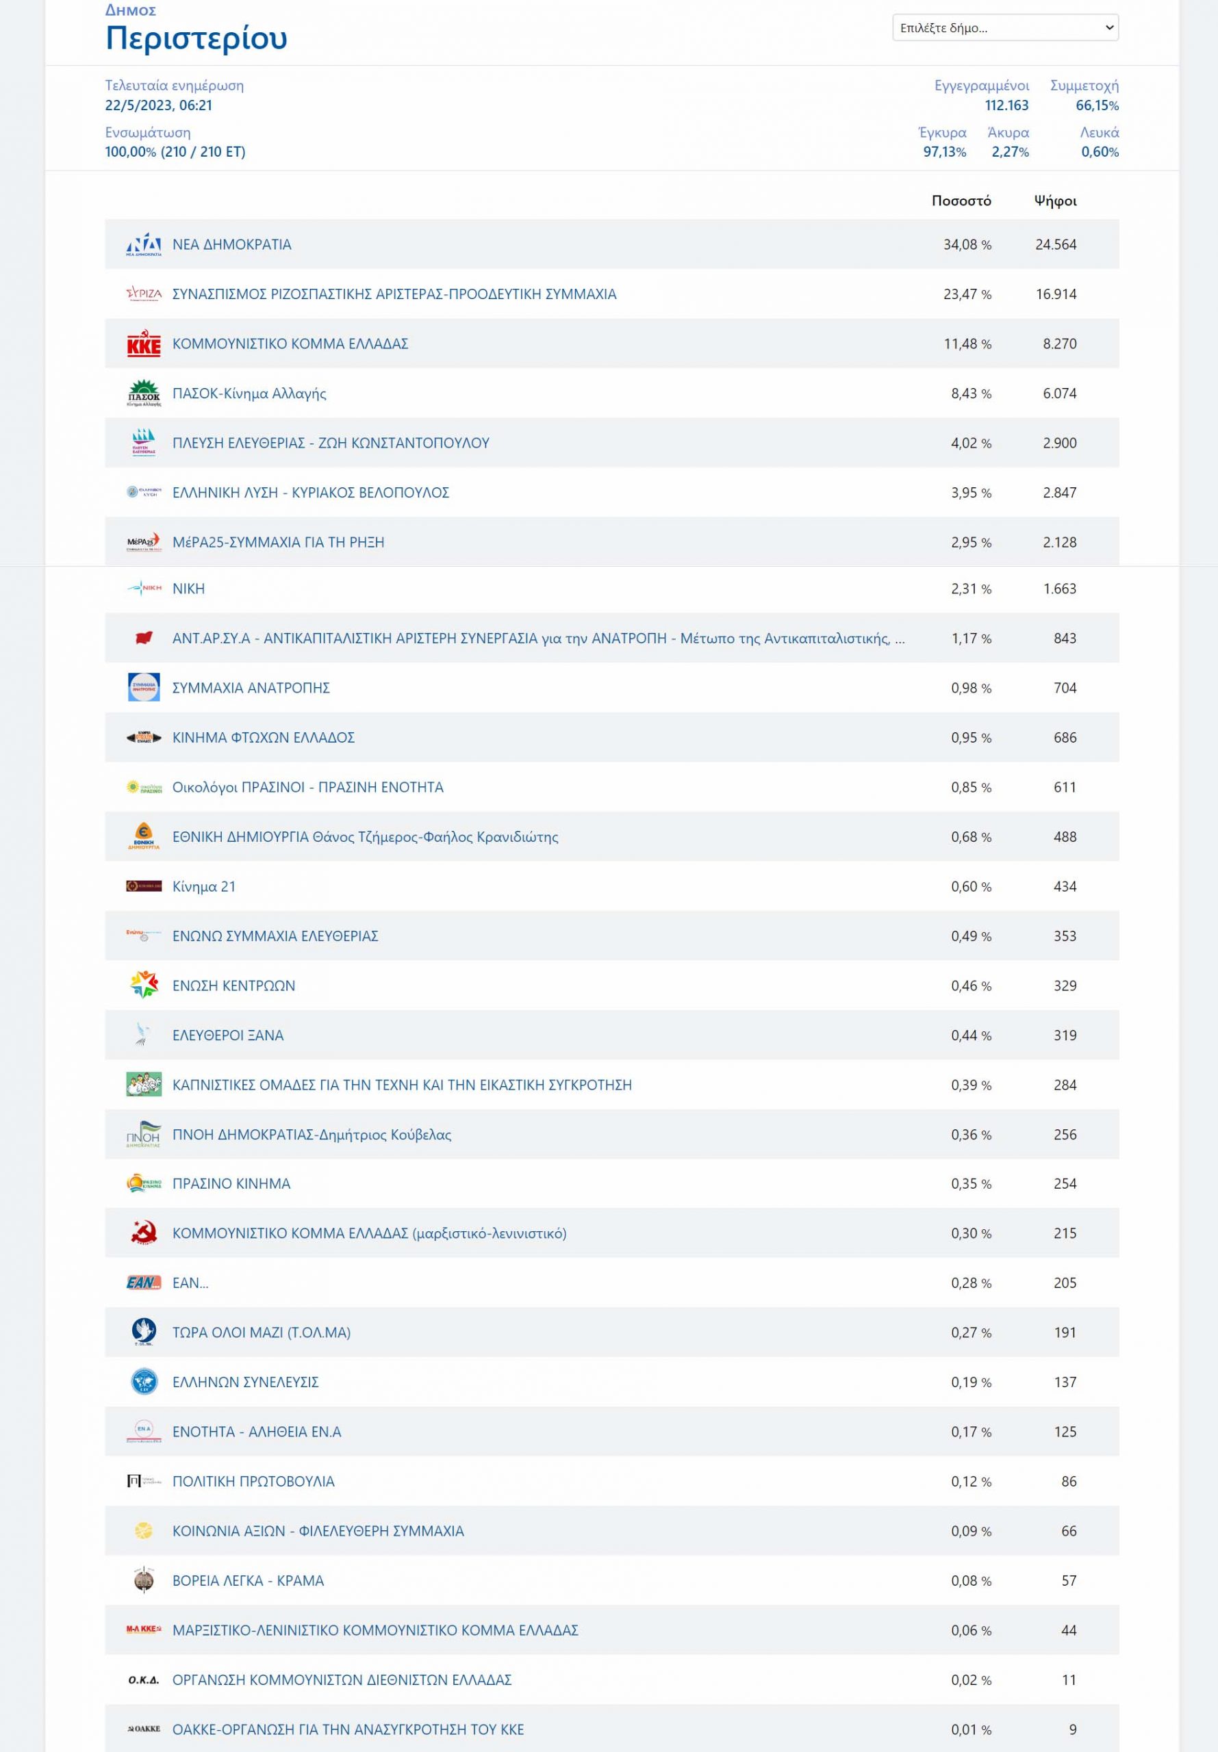Select the ΣΥΜΜΑΧΙΑ ΑΝΑΤΡΟΠΗΣ party name
This screenshot has width=1218, height=1752.
pos(251,688)
